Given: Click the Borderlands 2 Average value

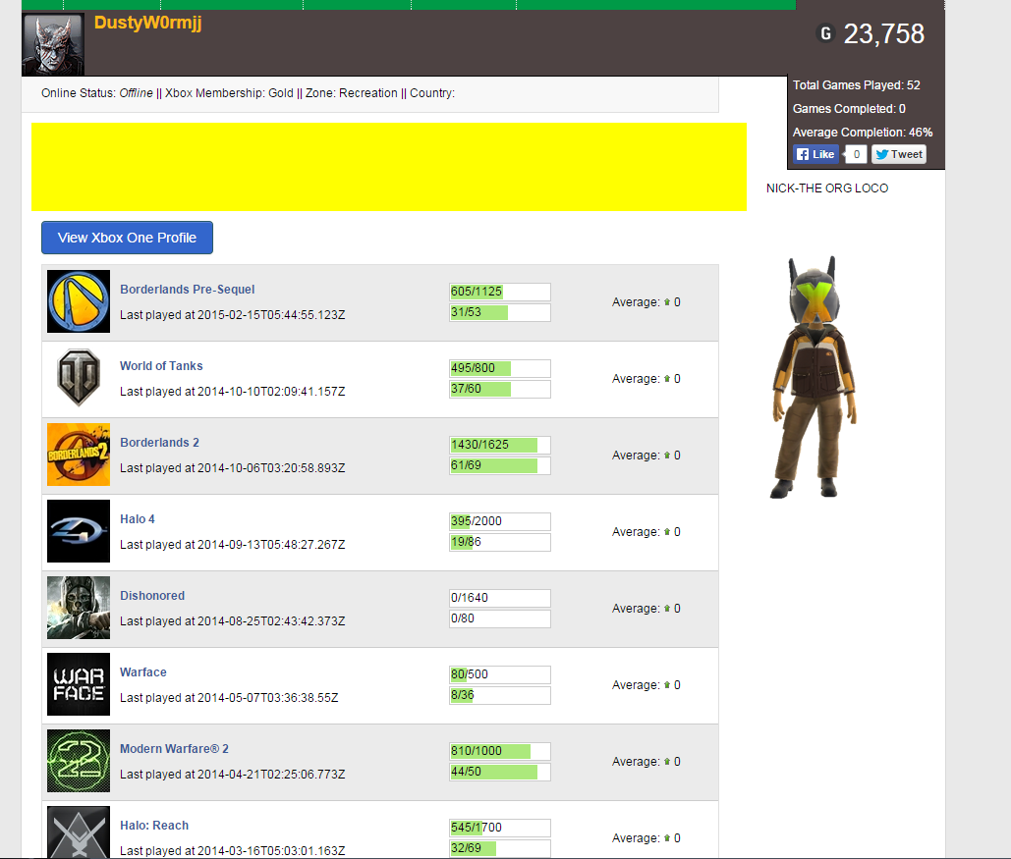Looking at the screenshot, I should [x=646, y=456].
